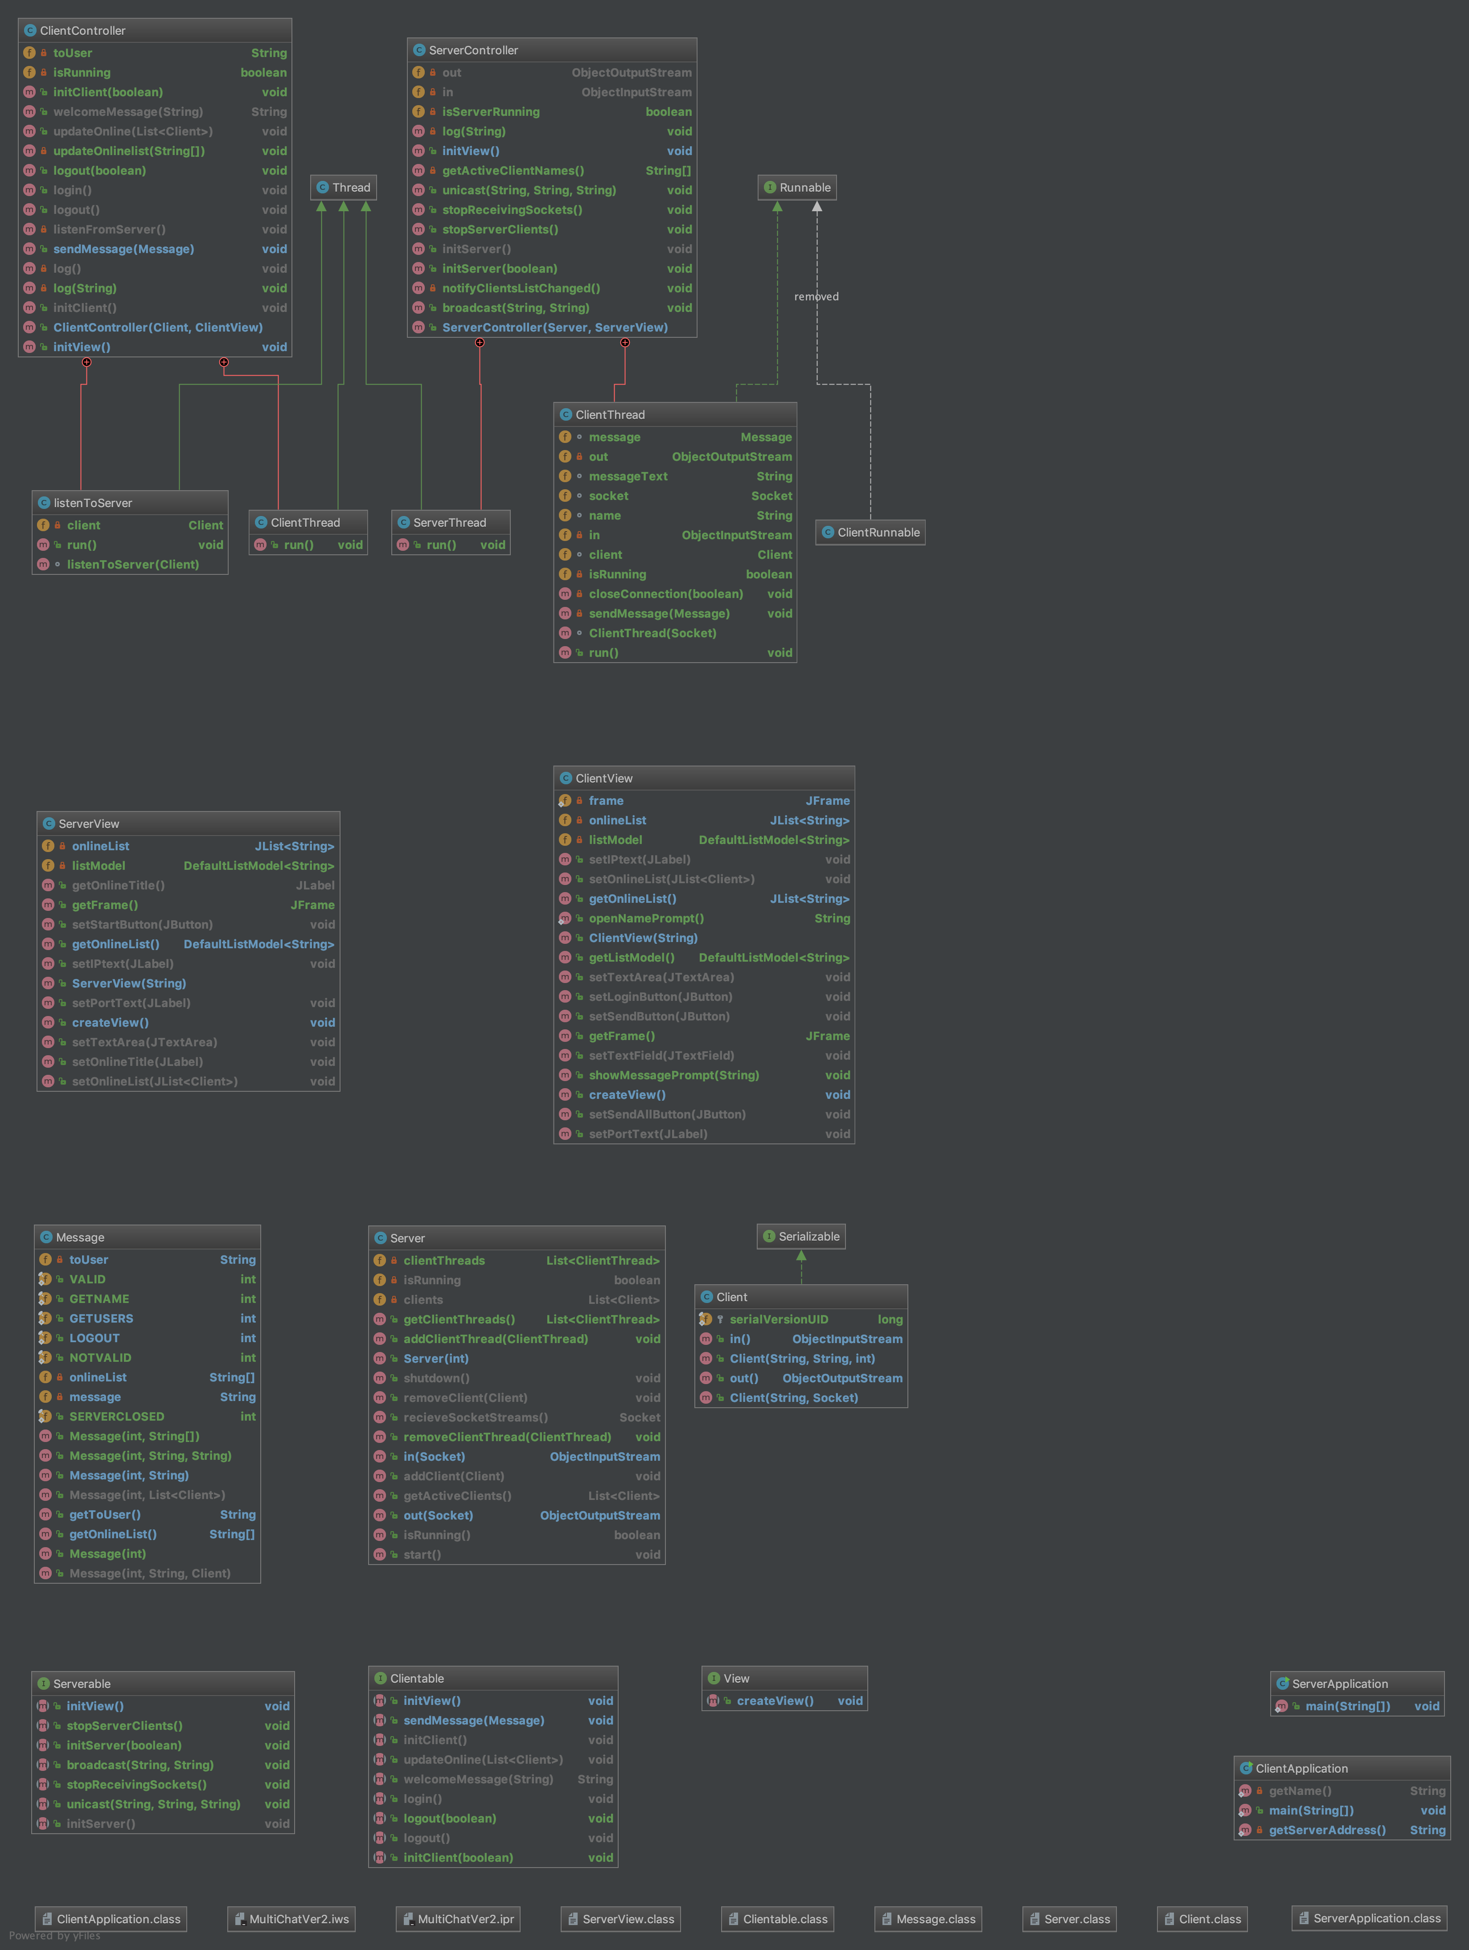Click the file icon of Clientable.class

click(x=734, y=1919)
